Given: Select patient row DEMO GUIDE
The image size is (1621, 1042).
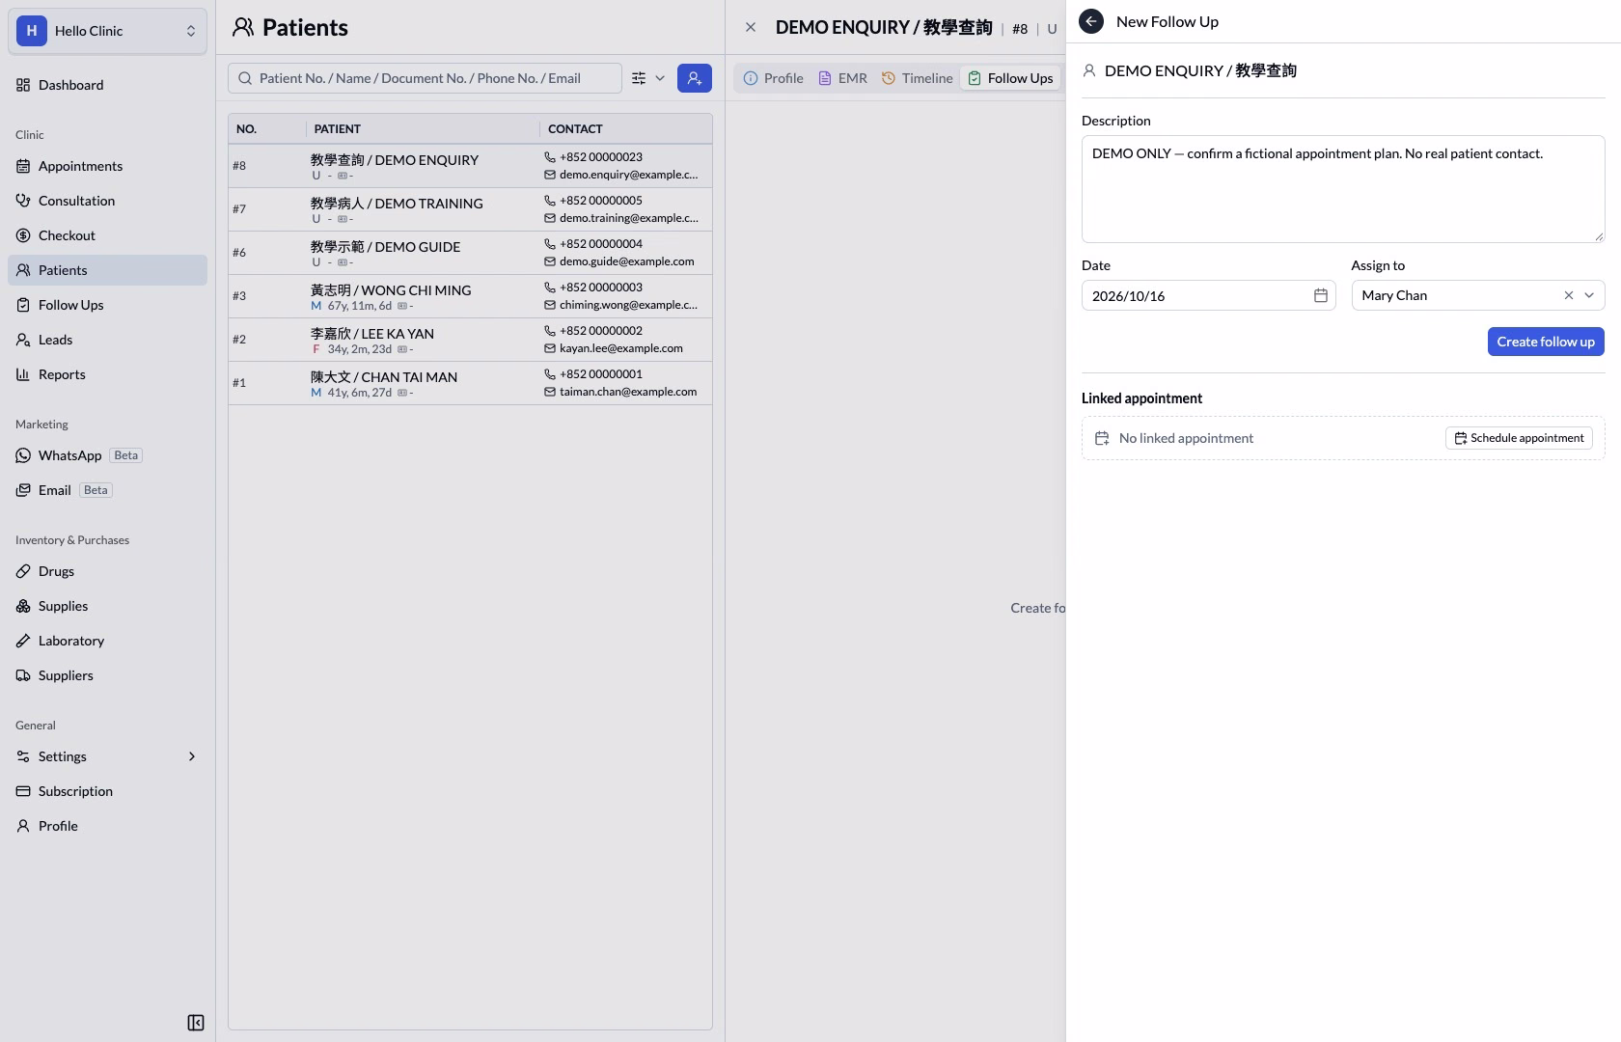Looking at the screenshot, I should point(470,253).
